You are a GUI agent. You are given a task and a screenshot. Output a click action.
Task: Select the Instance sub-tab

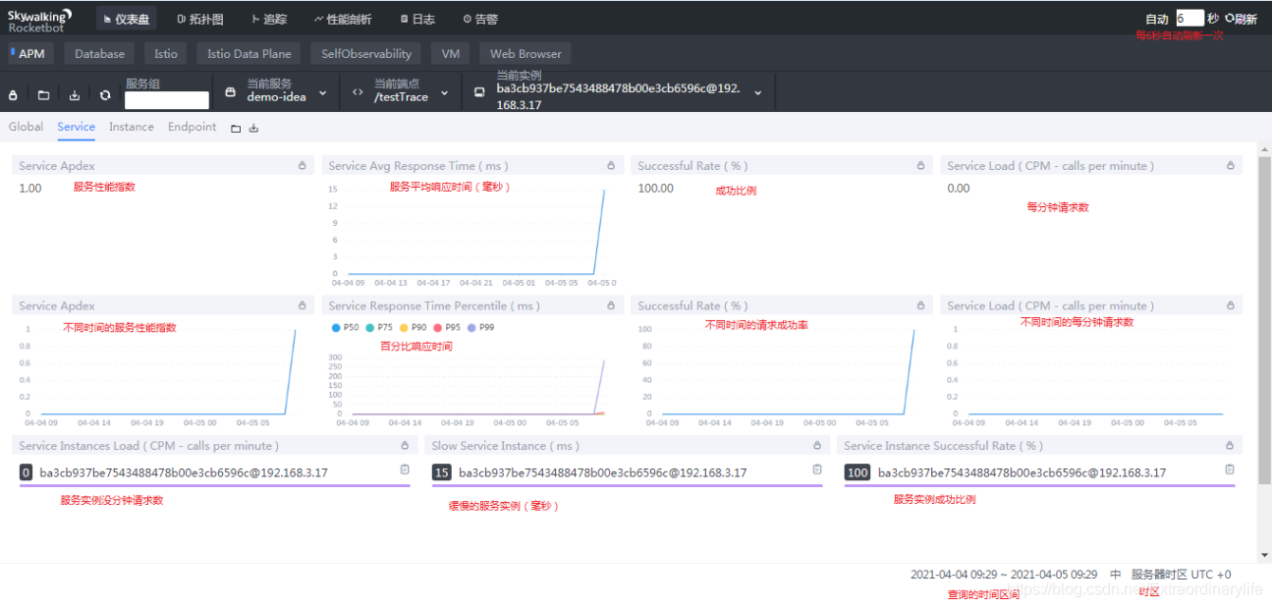[x=132, y=127]
